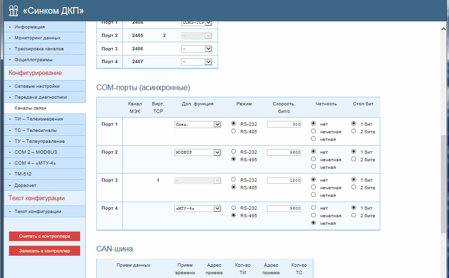Go to Мониторинг данных page
449x278 pixels.
coord(37,38)
